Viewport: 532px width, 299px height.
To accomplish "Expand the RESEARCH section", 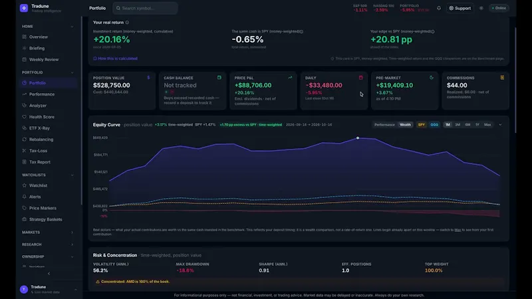I will pyautogui.click(x=72, y=245).
